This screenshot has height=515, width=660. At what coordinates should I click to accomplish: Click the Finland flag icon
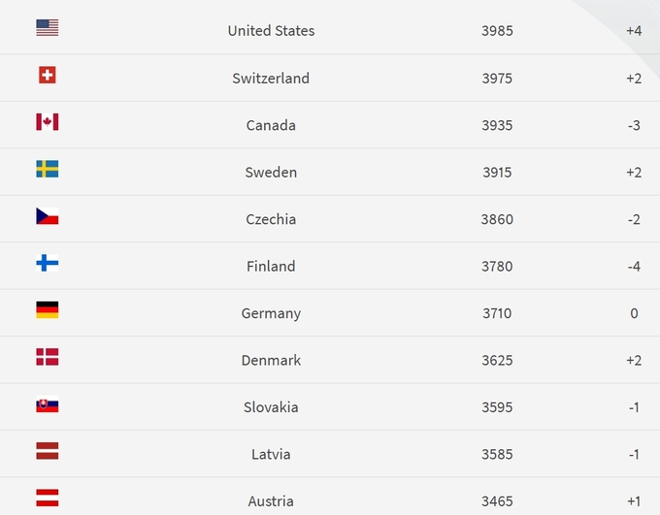click(47, 263)
